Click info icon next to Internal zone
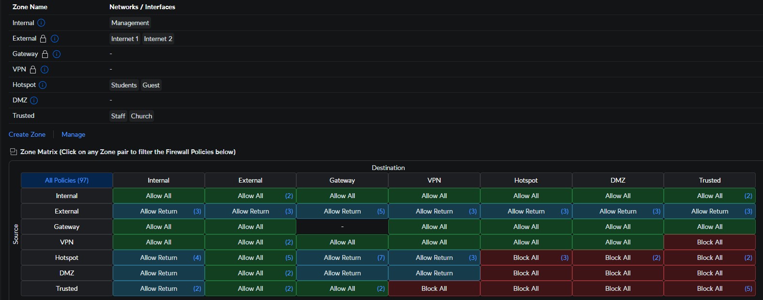Image resolution: width=763 pixels, height=300 pixels. coord(41,23)
